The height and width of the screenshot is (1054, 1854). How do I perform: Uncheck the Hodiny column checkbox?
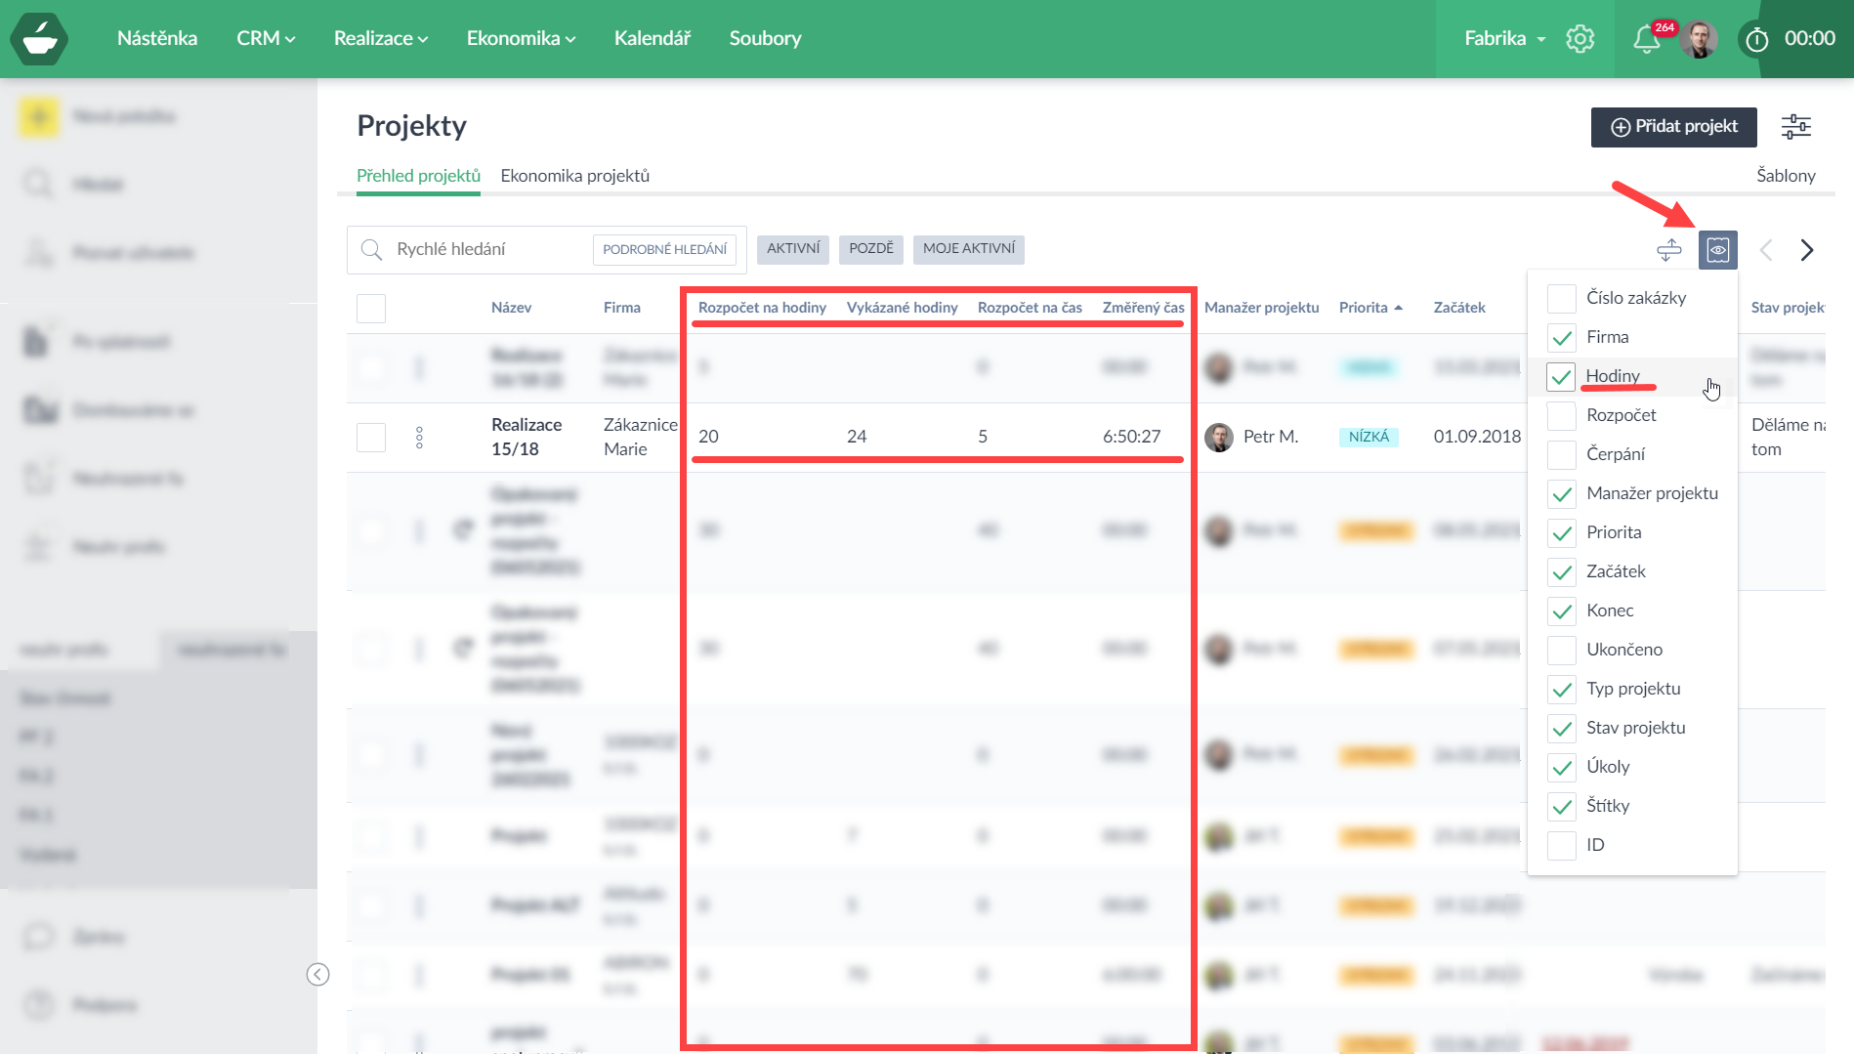point(1561,377)
